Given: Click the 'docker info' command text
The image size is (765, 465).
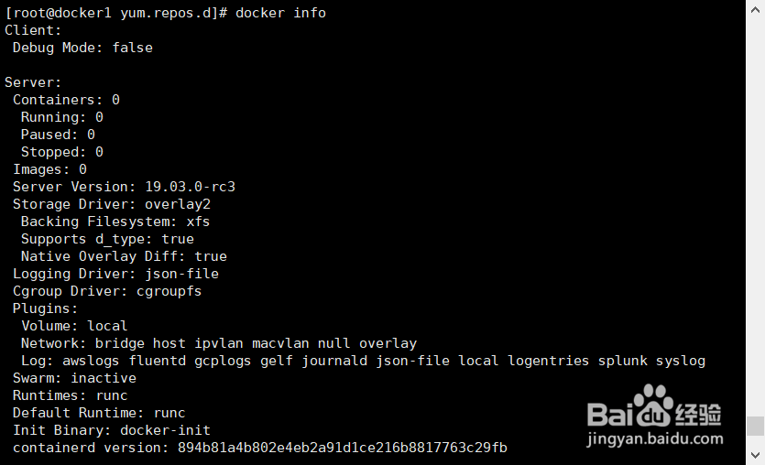Looking at the screenshot, I should (280, 13).
